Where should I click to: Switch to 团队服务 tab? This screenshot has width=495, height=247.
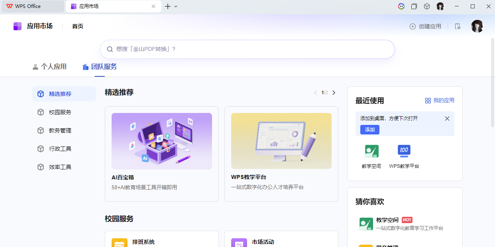tap(100, 67)
